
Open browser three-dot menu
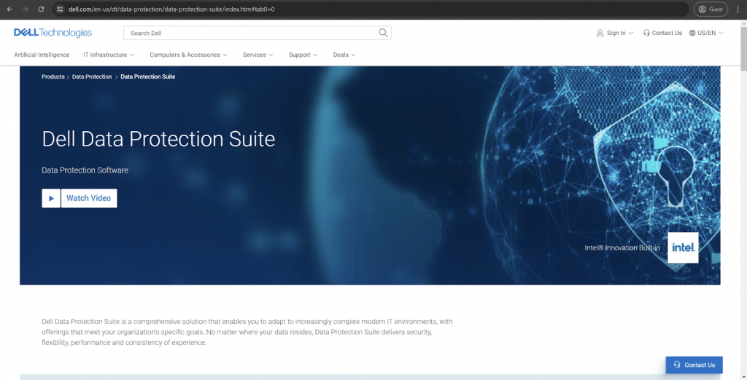tap(738, 9)
